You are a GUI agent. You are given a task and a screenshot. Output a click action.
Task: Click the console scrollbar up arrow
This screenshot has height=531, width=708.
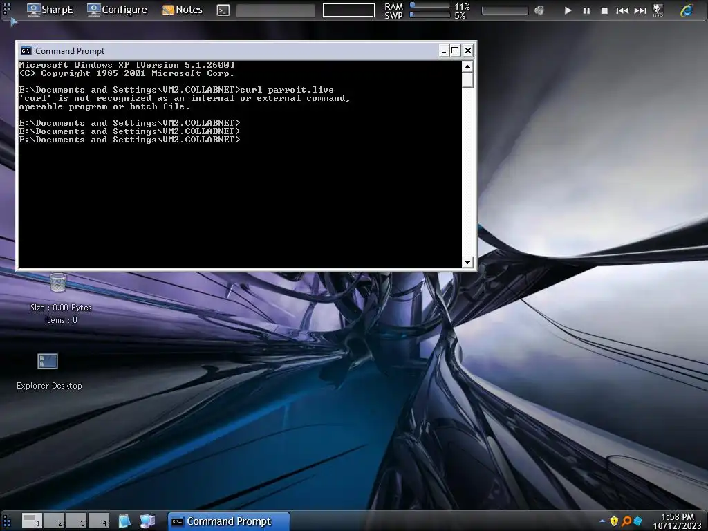point(467,66)
